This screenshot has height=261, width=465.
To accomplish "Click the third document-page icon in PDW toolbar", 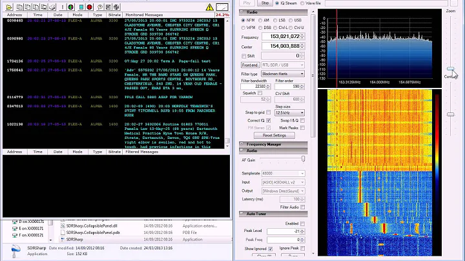I will click(x=36, y=7).
